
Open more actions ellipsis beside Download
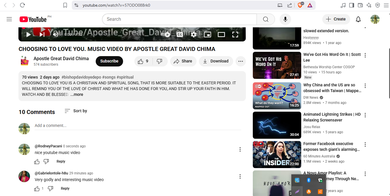(x=241, y=61)
